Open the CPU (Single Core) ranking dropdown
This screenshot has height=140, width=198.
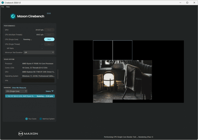16,91
